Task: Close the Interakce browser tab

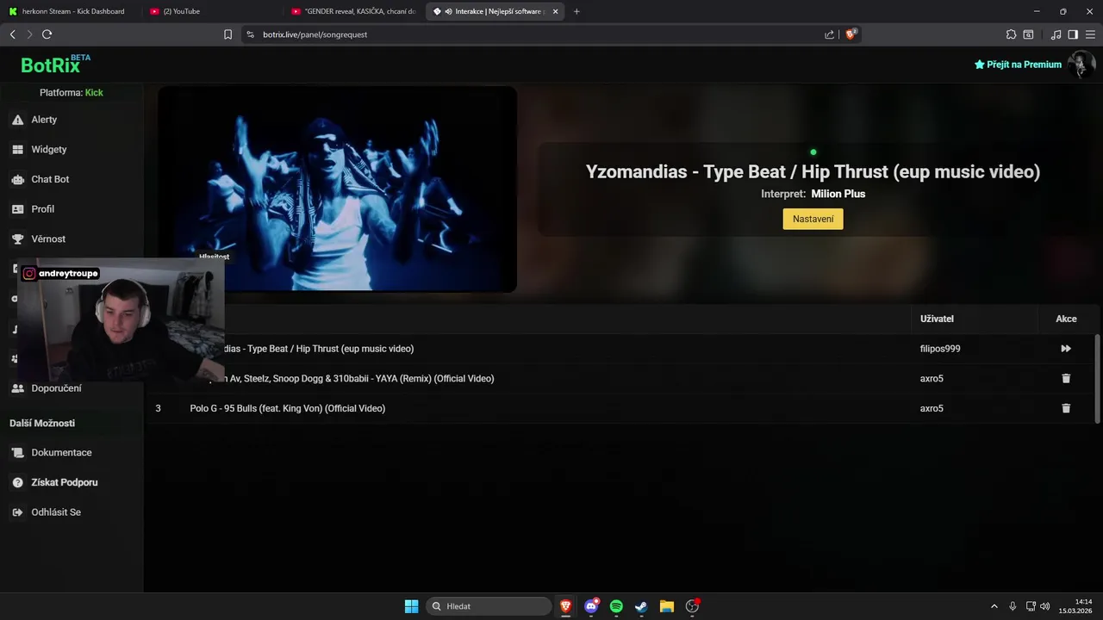Action: [x=555, y=11]
